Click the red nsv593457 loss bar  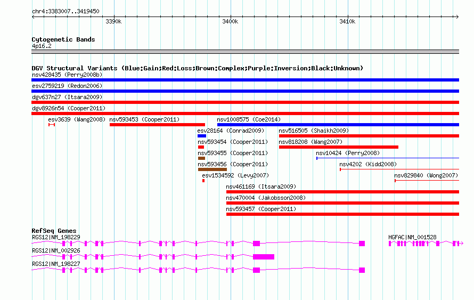pos(343,214)
